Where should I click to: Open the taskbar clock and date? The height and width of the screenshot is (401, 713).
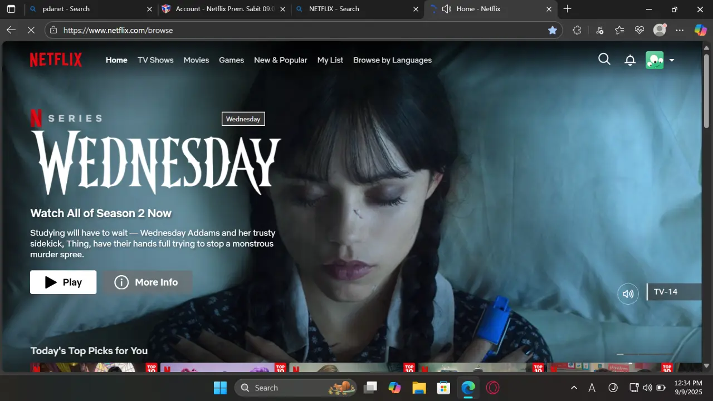[688, 388]
